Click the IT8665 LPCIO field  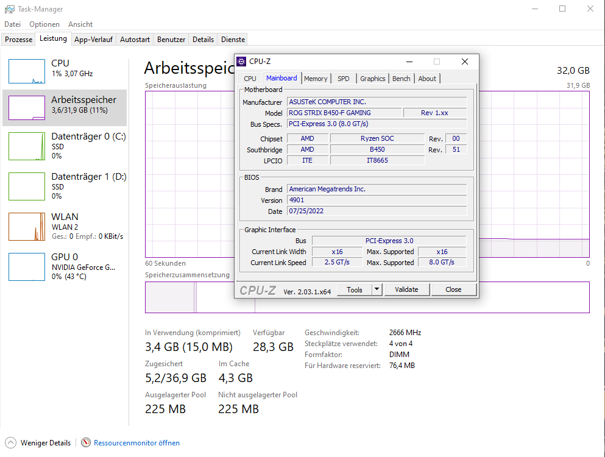(x=377, y=160)
